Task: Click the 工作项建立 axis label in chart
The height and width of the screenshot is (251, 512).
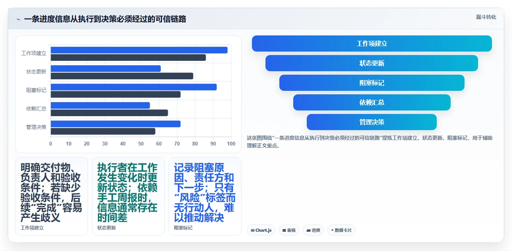Action: (x=34, y=54)
